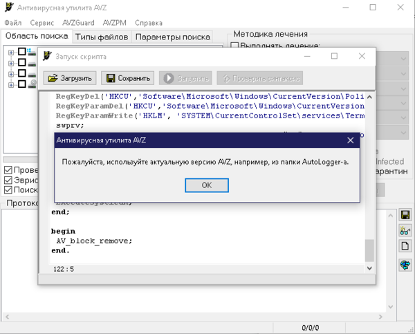Open the AVZGuard menu
Viewport: 415px width, 334px height.
point(78,23)
